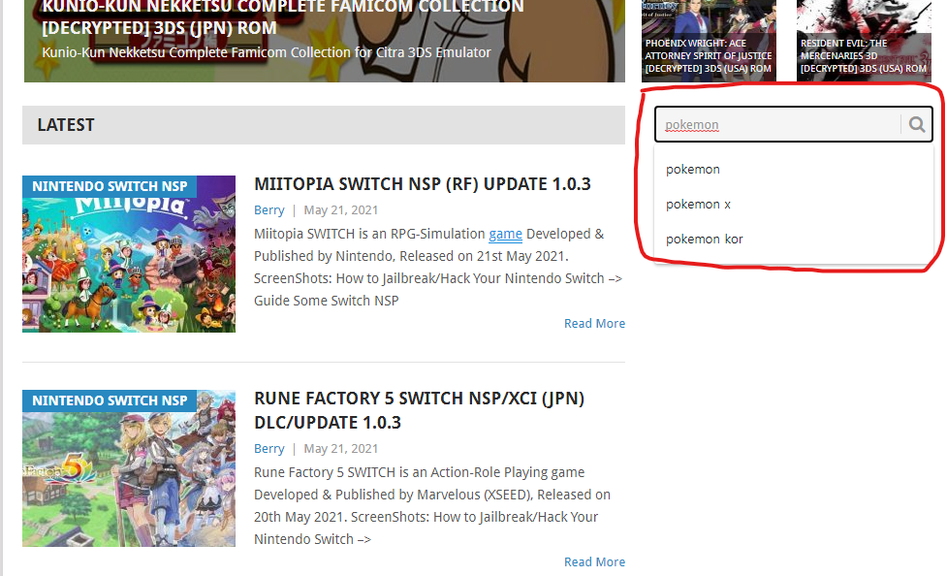Select the 'pokemon kor' suggestion
Image resolution: width=947 pixels, height=576 pixels.
click(x=793, y=240)
